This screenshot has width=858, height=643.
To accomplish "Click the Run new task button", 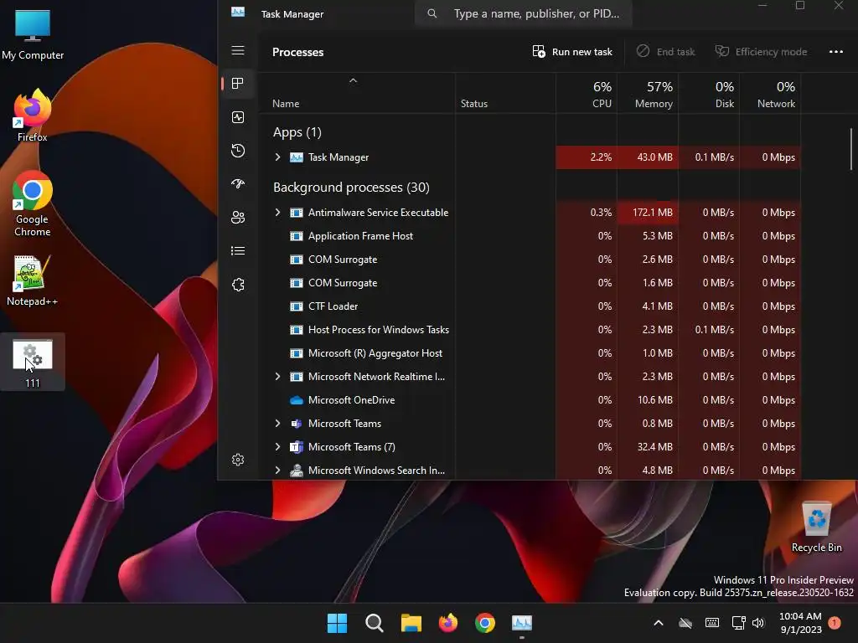I will coord(572,51).
